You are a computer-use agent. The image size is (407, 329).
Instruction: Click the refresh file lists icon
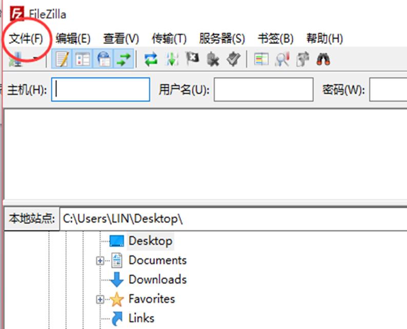point(151,59)
